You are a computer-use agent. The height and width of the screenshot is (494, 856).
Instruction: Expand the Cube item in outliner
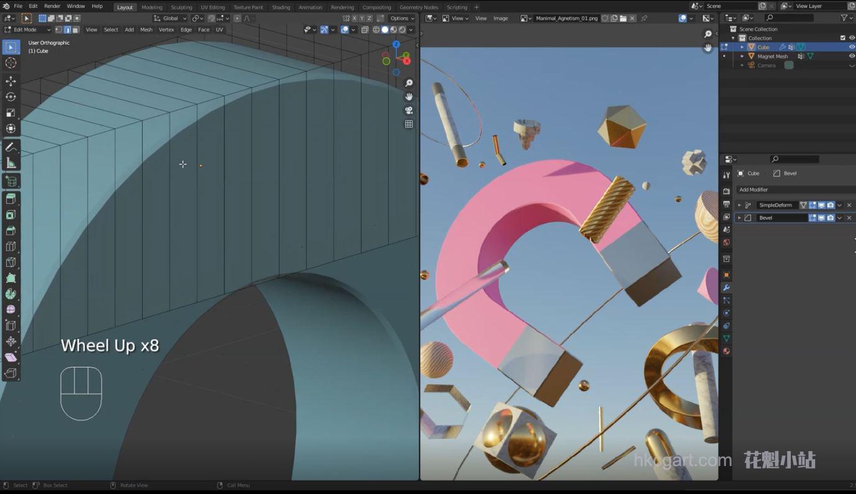pos(742,47)
